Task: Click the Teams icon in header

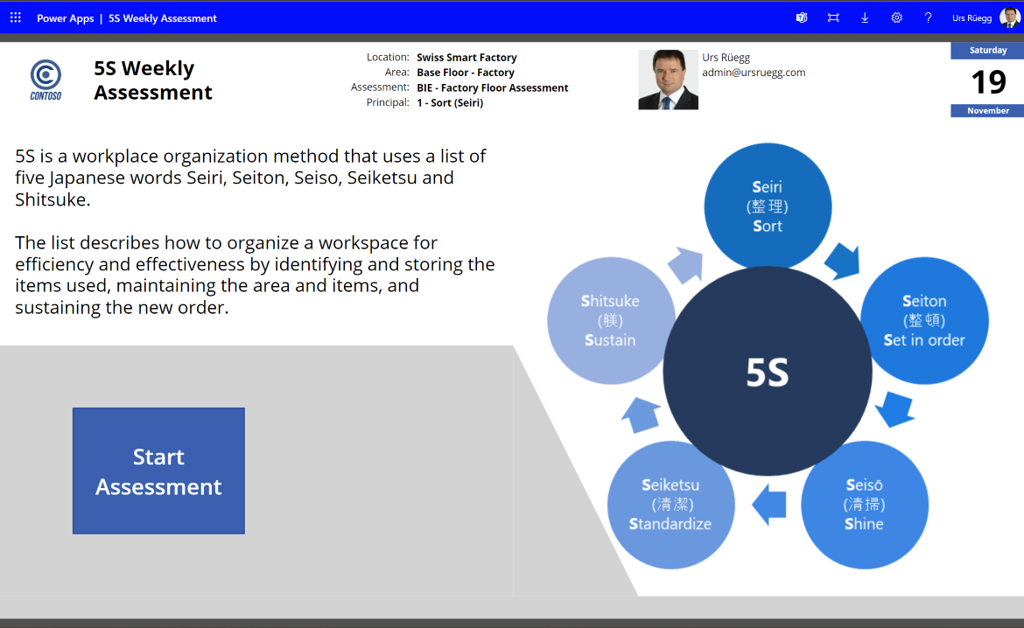Action: (802, 17)
